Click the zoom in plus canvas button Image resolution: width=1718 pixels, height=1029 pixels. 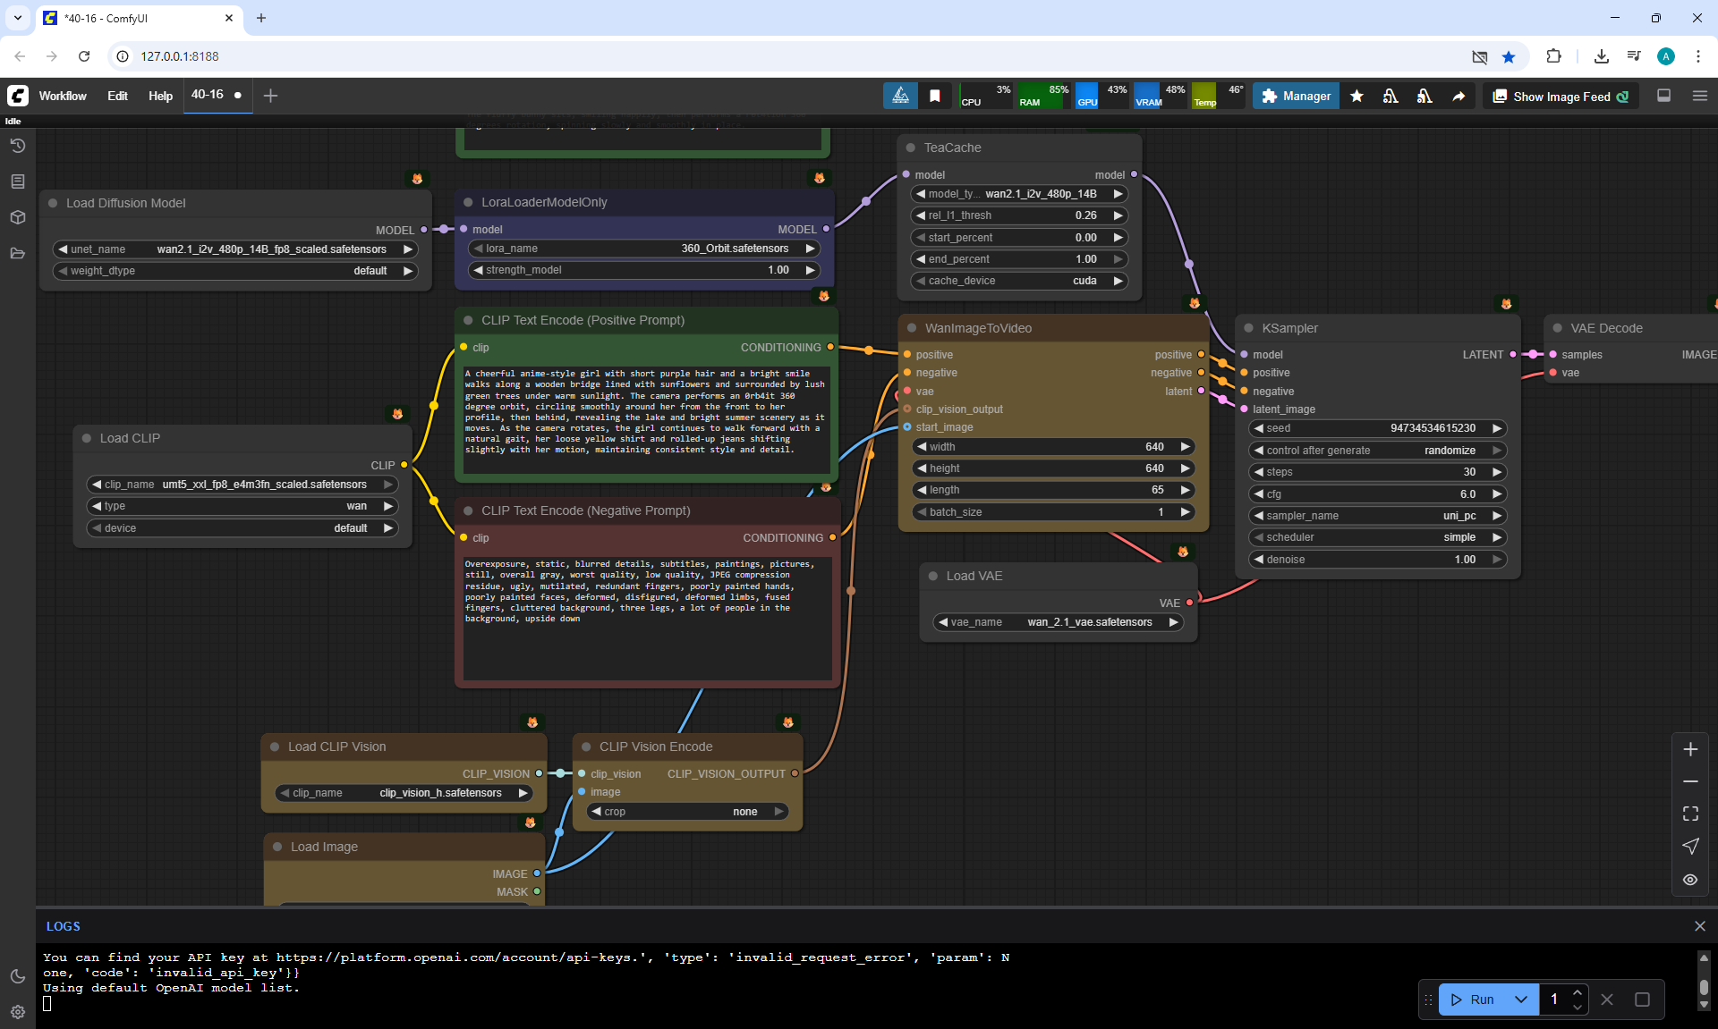pyautogui.click(x=1690, y=749)
